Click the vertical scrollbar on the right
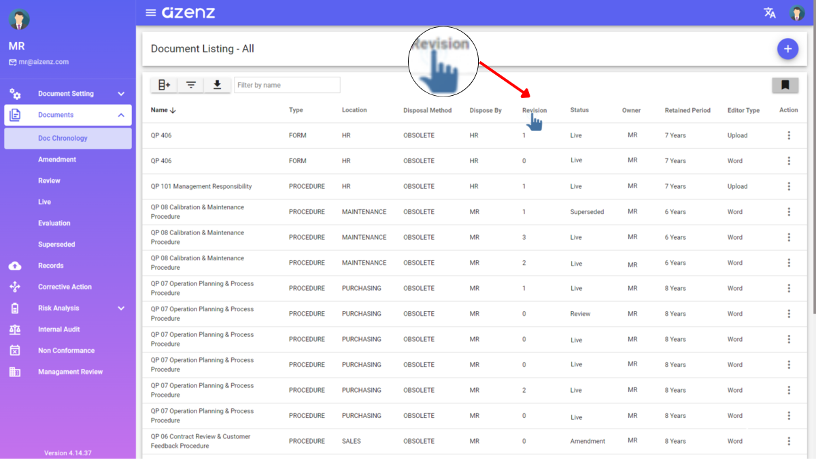This screenshot has height=460, width=816. point(813,170)
